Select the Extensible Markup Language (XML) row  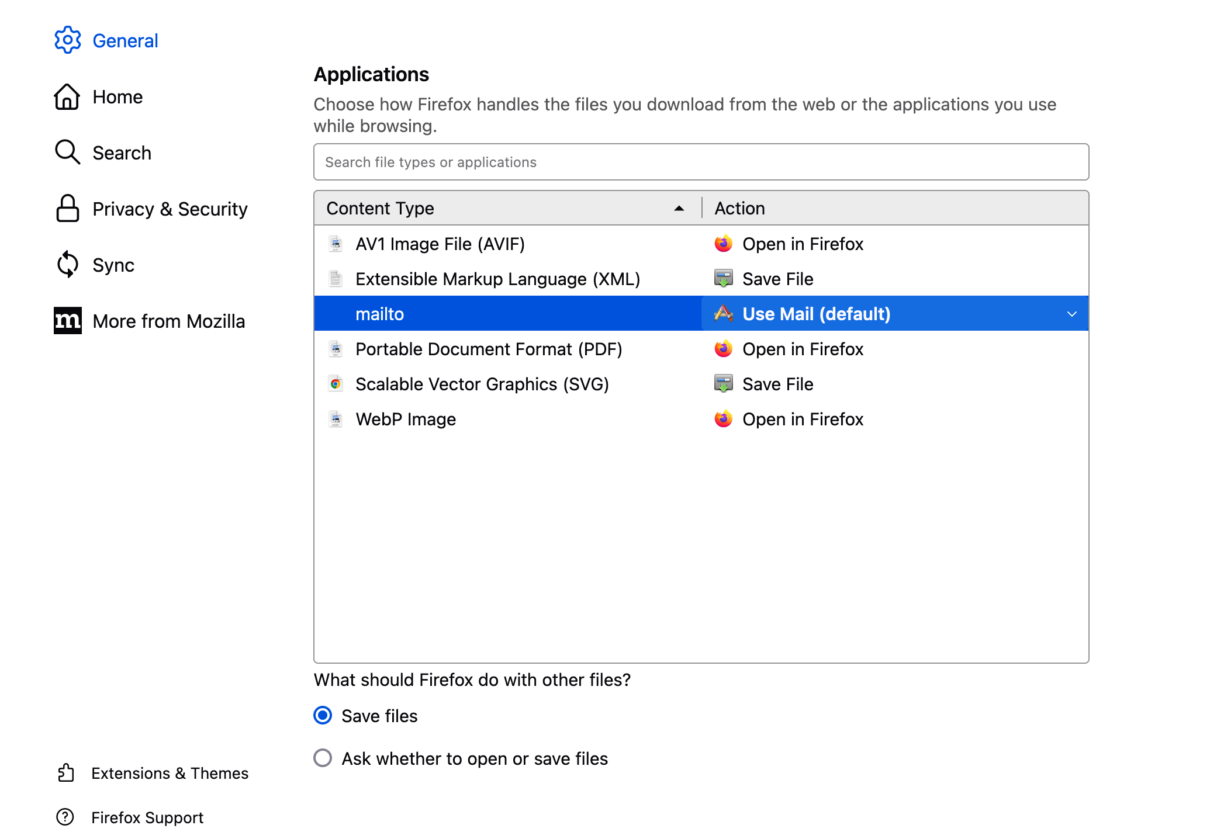(x=701, y=279)
